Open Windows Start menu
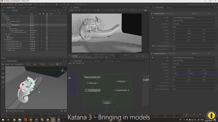Viewport: 218px width, 122px height. point(3,120)
